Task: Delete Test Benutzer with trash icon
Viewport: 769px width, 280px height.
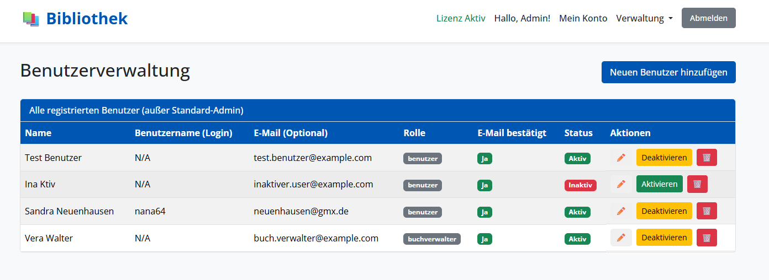Action: 707,158
